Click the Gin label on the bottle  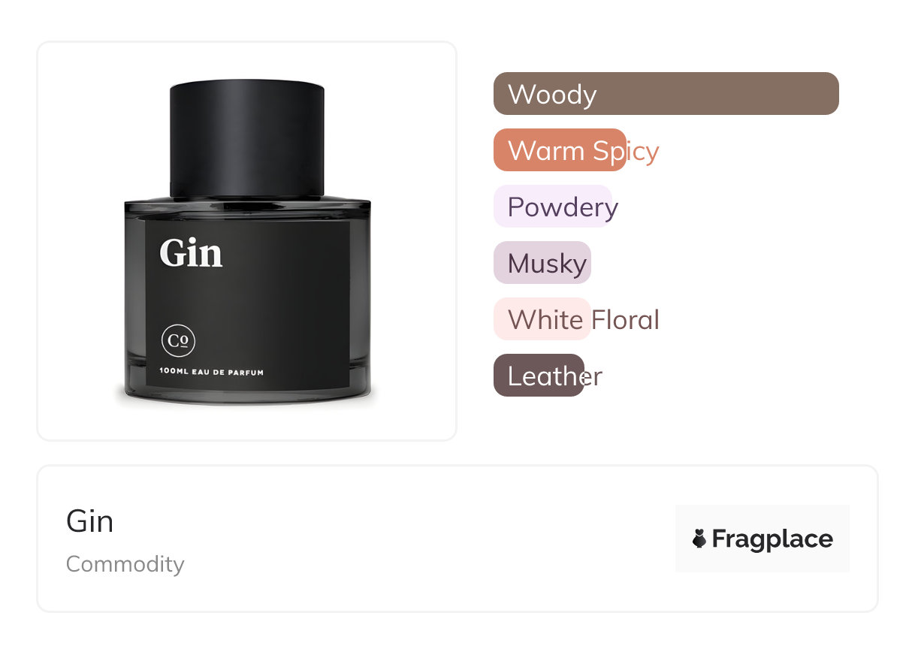tap(191, 253)
